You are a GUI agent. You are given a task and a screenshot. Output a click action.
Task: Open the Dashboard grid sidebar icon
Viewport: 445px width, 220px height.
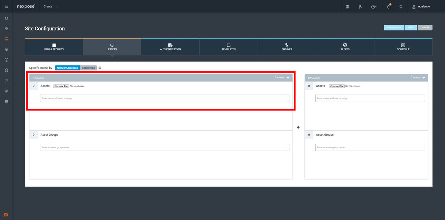coord(6,28)
